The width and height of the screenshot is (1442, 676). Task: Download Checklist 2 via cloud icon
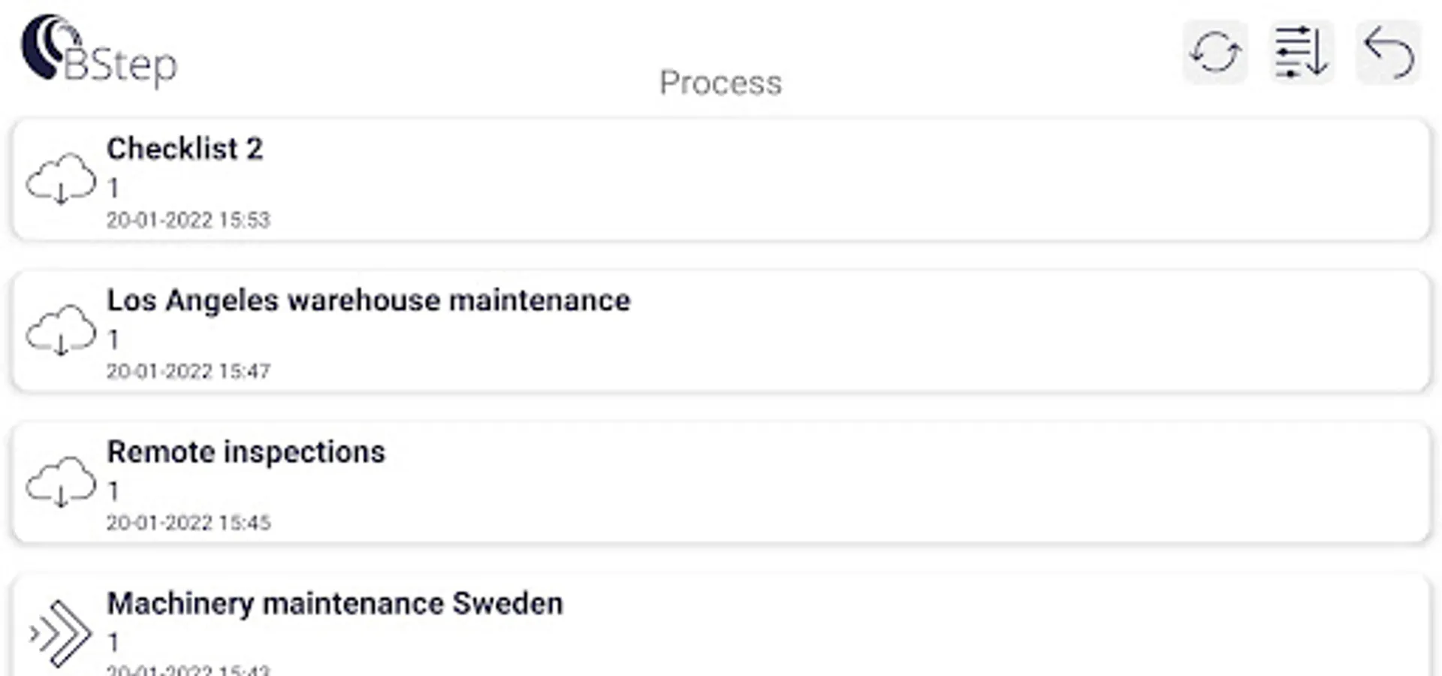tap(62, 180)
